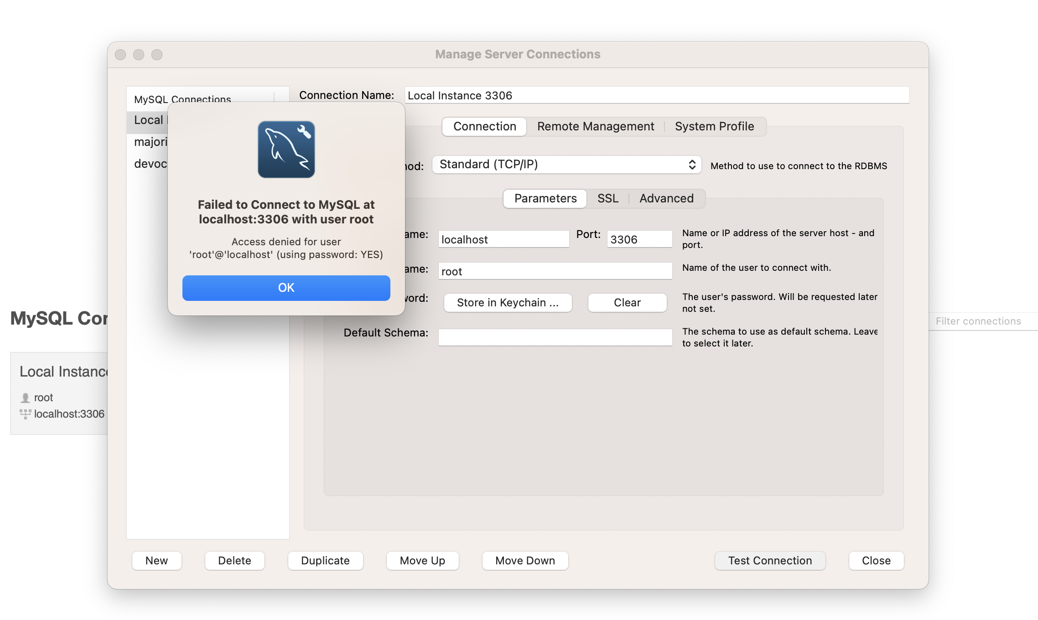Viewport: 1038px width, 620px height.
Task: Click the network icon beside localhost:3306
Action: [x=25, y=414]
